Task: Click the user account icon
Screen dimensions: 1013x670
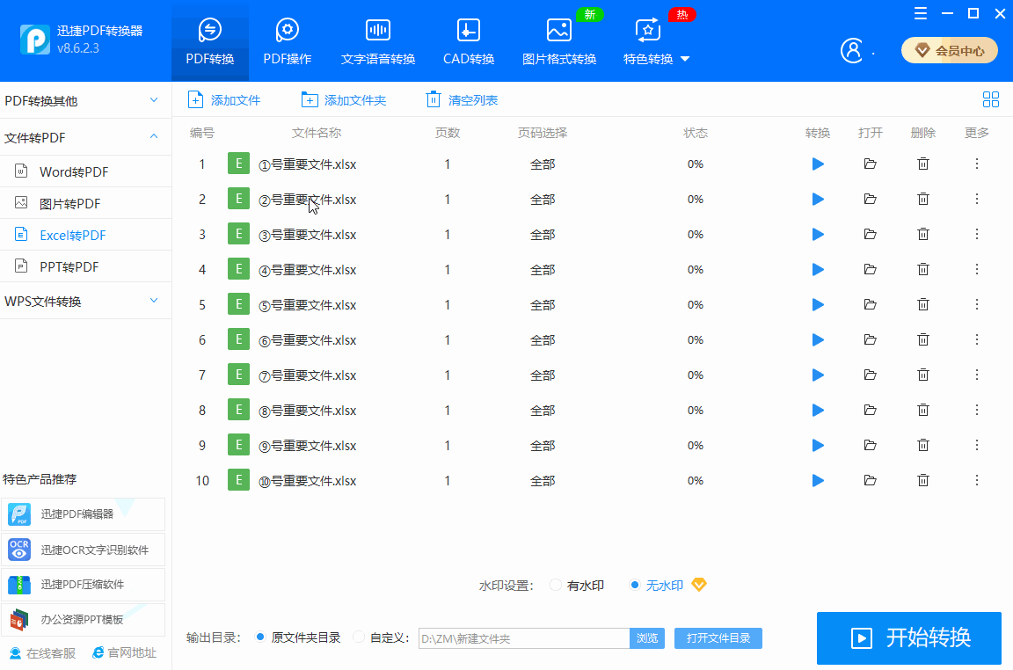Action: pyautogui.click(x=851, y=50)
